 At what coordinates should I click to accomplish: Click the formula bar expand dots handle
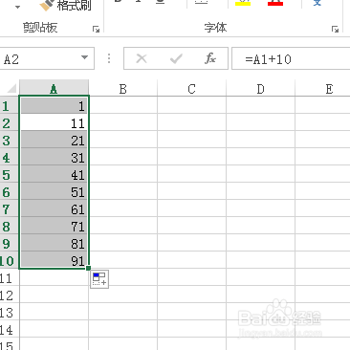(x=109, y=58)
